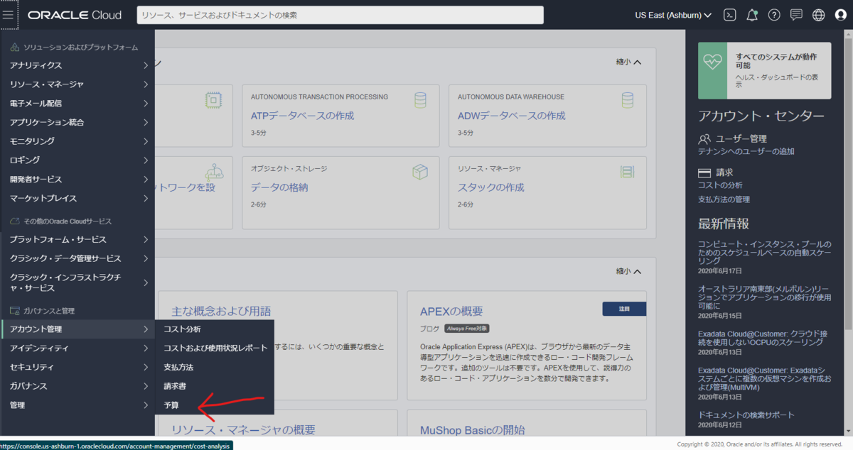Open the 管理 menu item

click(x=77, y=405)
